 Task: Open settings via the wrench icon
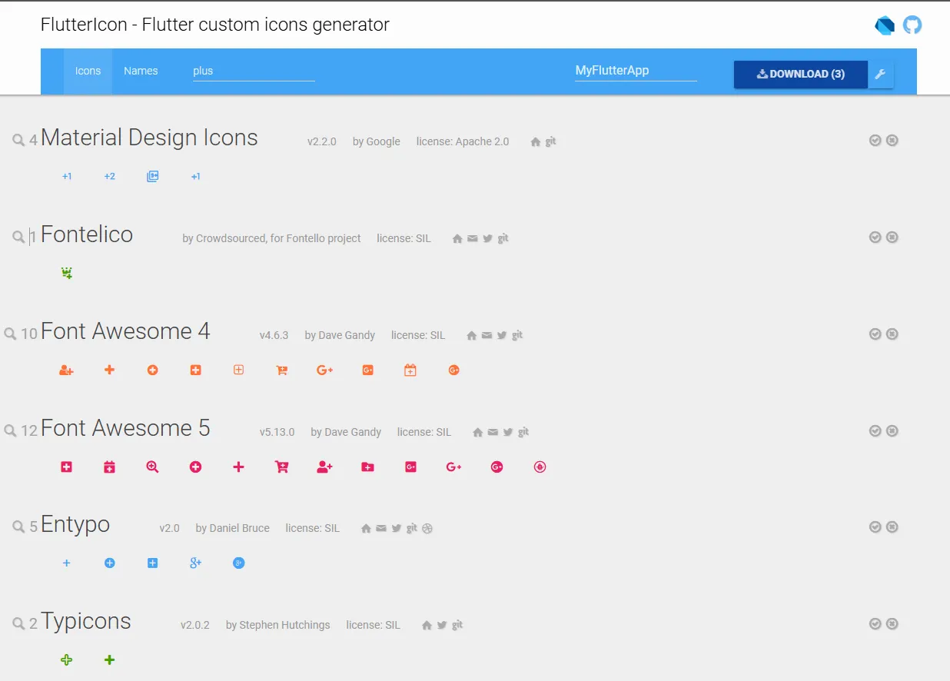(881, 75)
